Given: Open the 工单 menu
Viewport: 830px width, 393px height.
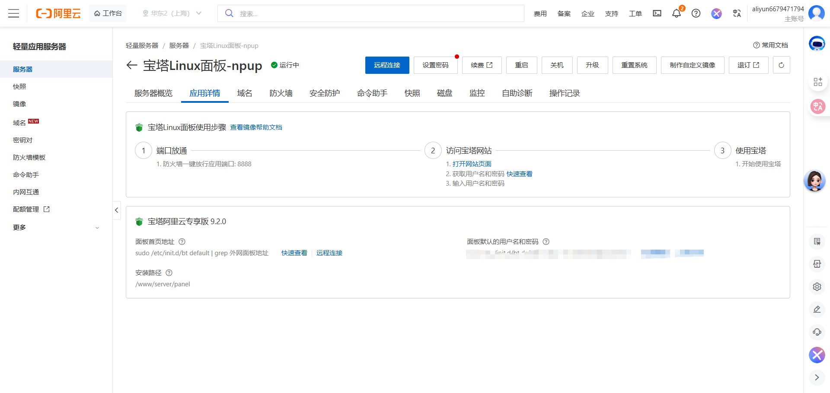Looking at the screenshot, I should 635,14.
